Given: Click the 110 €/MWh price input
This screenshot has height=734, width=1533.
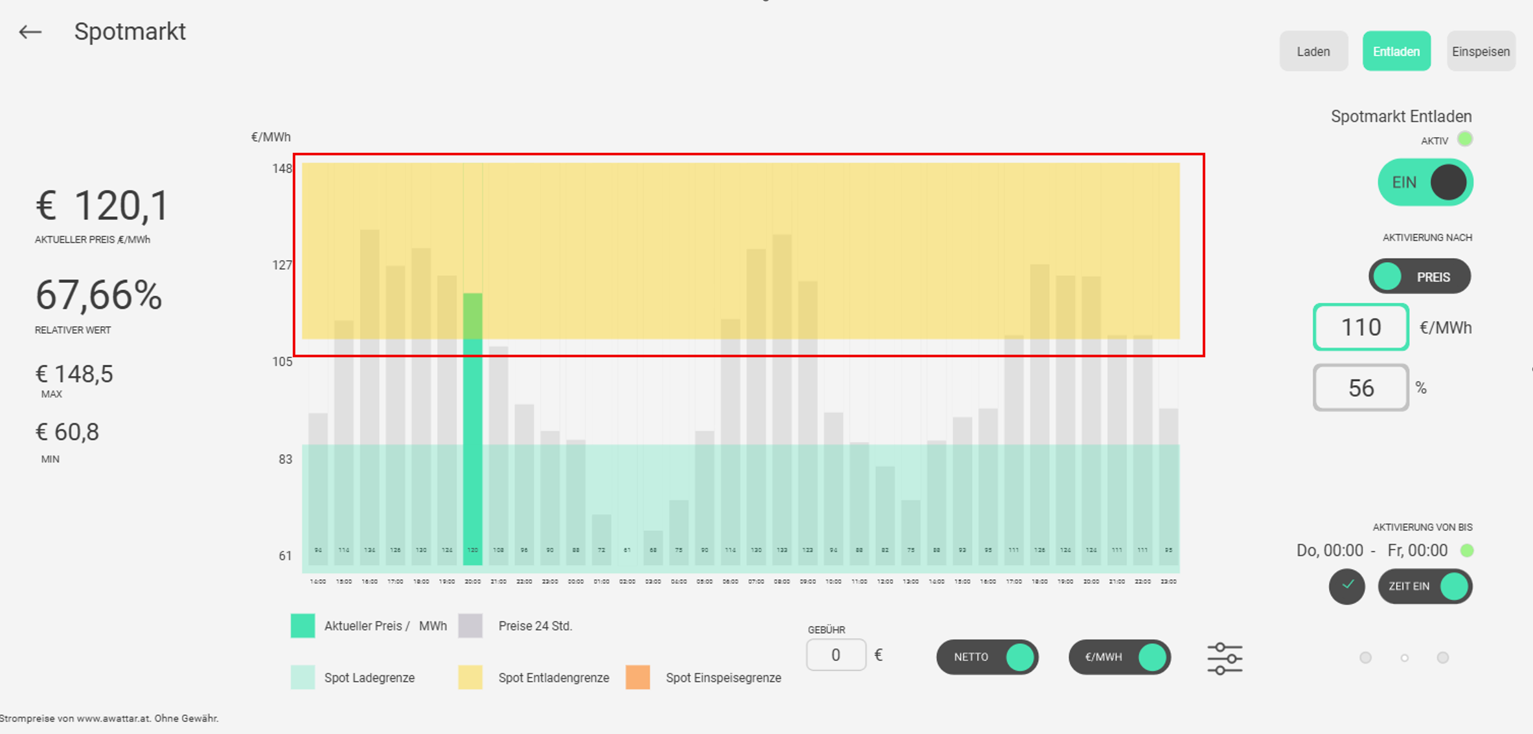Looking at the screenshot, I should (x=1360, y=328).
